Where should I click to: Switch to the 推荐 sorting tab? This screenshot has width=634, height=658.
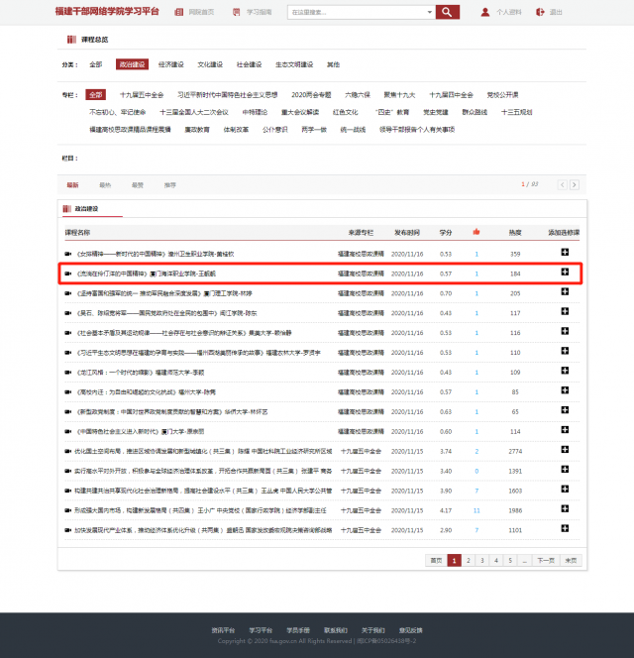coord(169,185)
